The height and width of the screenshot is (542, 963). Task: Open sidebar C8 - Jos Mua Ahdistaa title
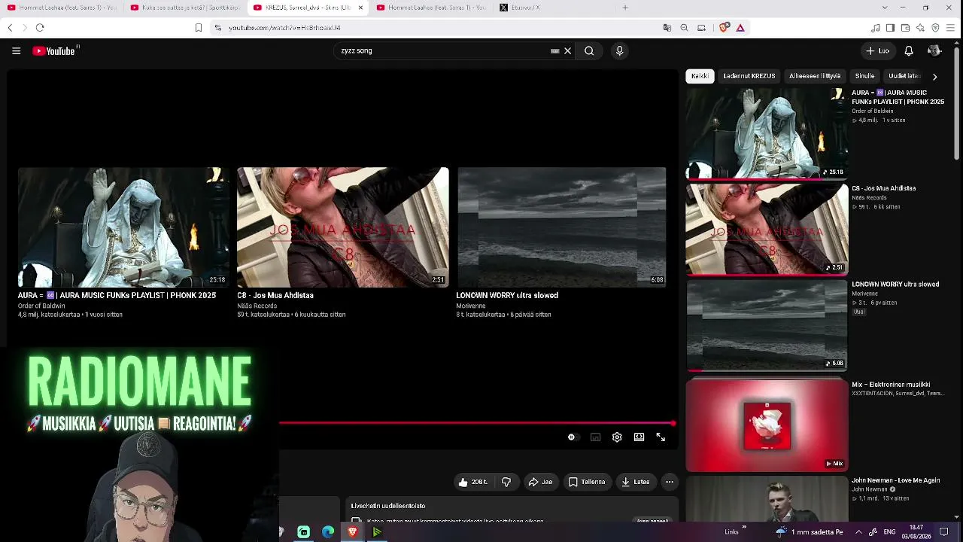pos(883,188)
